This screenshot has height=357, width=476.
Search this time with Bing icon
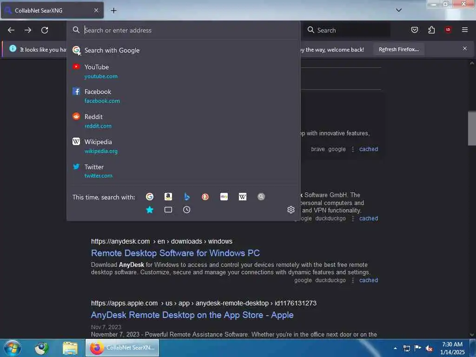(187, 197)
